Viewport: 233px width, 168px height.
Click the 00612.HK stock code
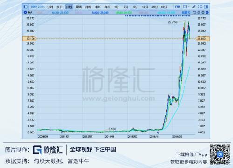coord(38,7)
